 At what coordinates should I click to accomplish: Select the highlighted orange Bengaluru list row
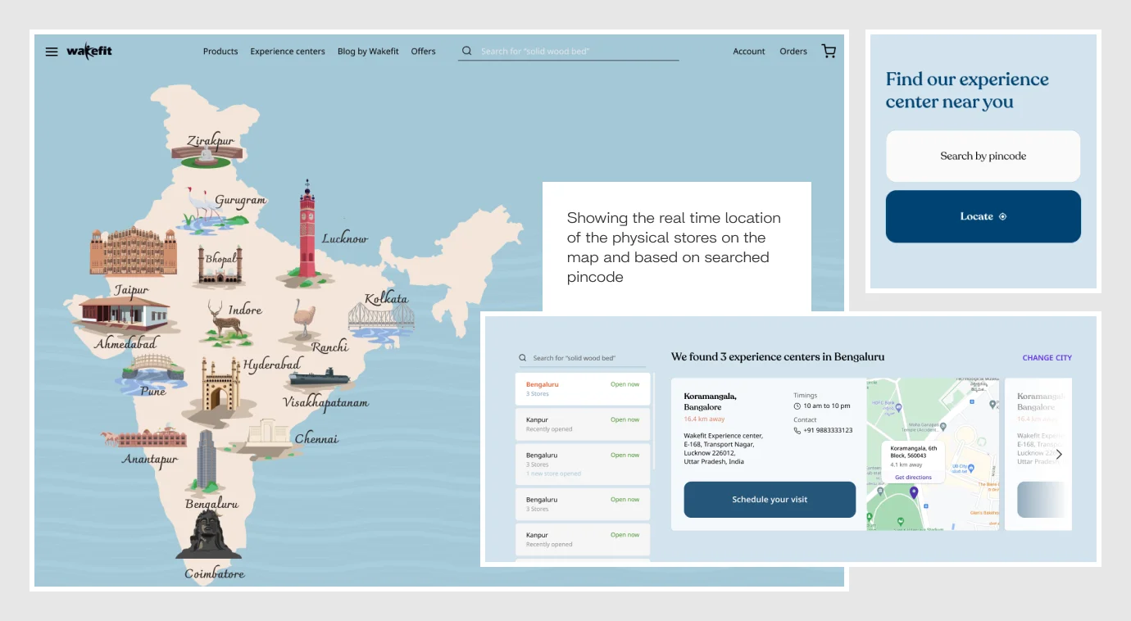point(583,388)
